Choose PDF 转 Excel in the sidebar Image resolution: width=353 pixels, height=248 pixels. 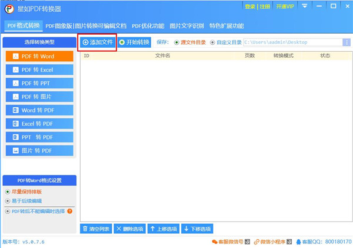point(39,70)
